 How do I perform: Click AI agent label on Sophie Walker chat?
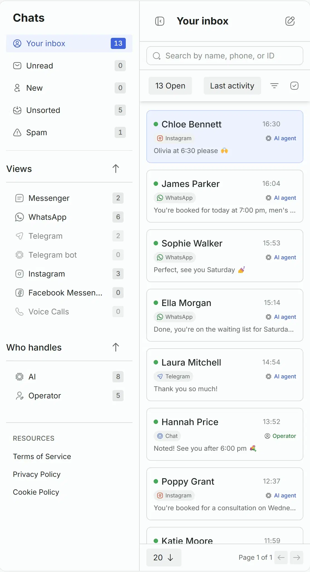(281, 257)
